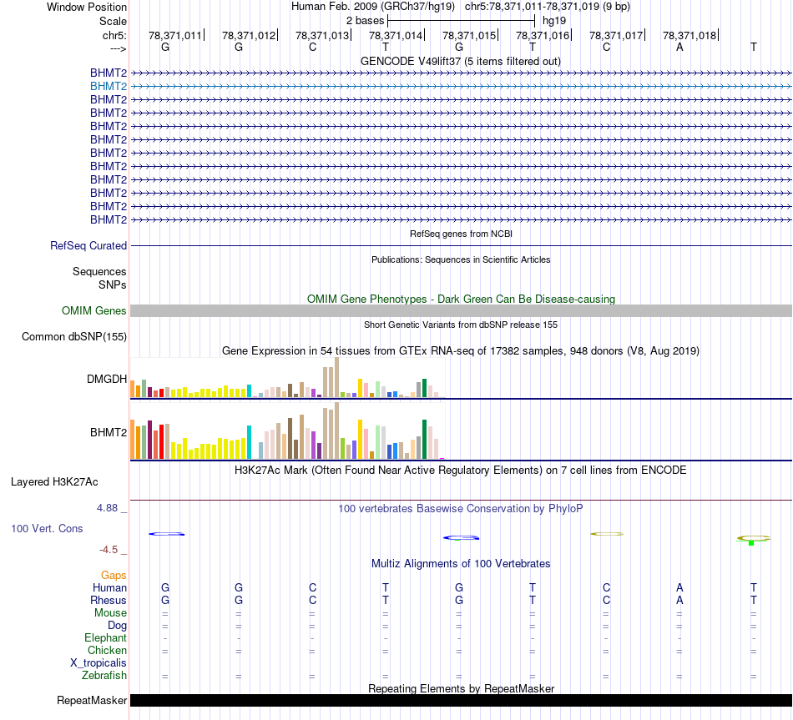This screenshot has width=793, height=720.
Task: Click the RefSeq Curated track label
Action: click(x=88, y=246)
